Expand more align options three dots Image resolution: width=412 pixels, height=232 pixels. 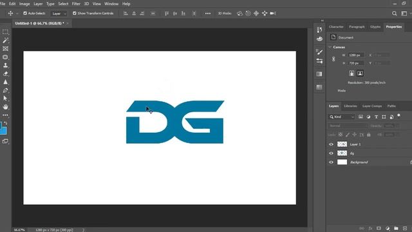click(x=207, y=14)
